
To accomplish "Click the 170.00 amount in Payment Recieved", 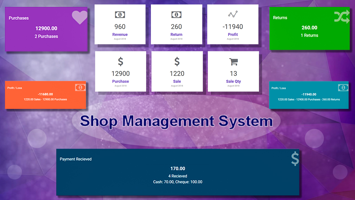I will click(177, 169).
